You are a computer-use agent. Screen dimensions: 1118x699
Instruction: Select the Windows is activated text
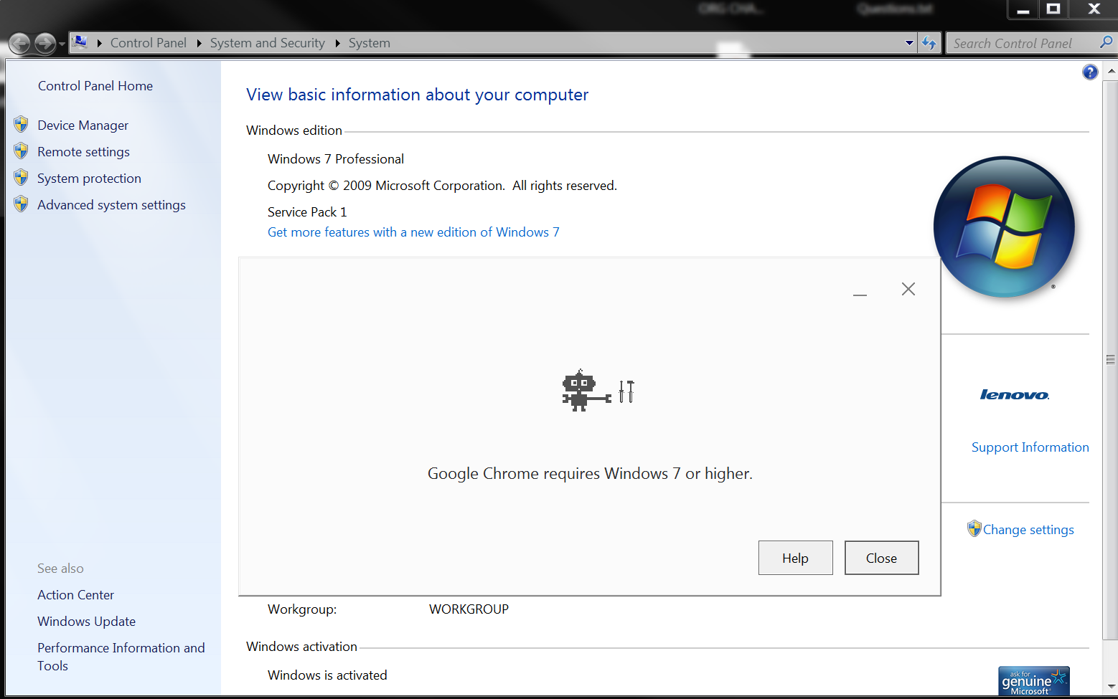click(x=327, y=675)
